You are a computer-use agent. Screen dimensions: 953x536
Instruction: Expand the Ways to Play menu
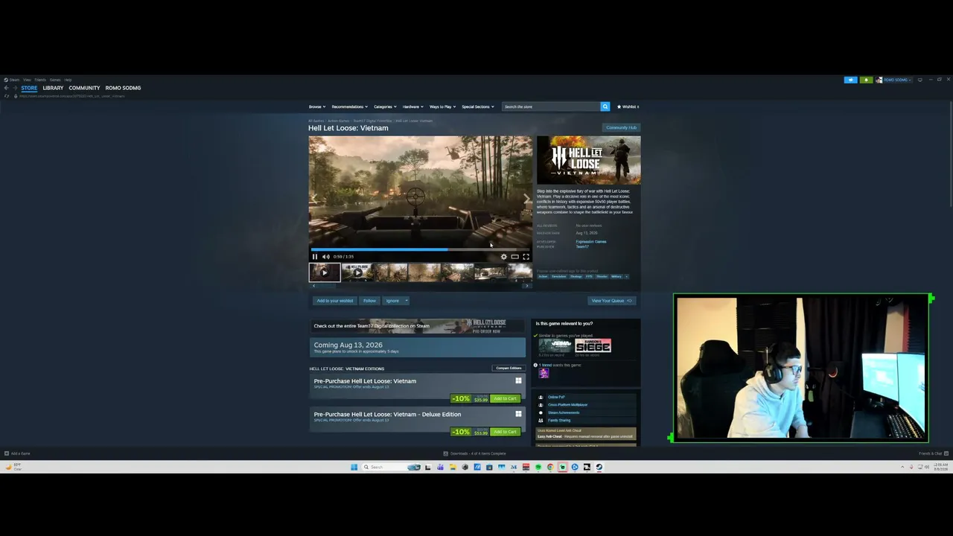[x=442, y=106]
